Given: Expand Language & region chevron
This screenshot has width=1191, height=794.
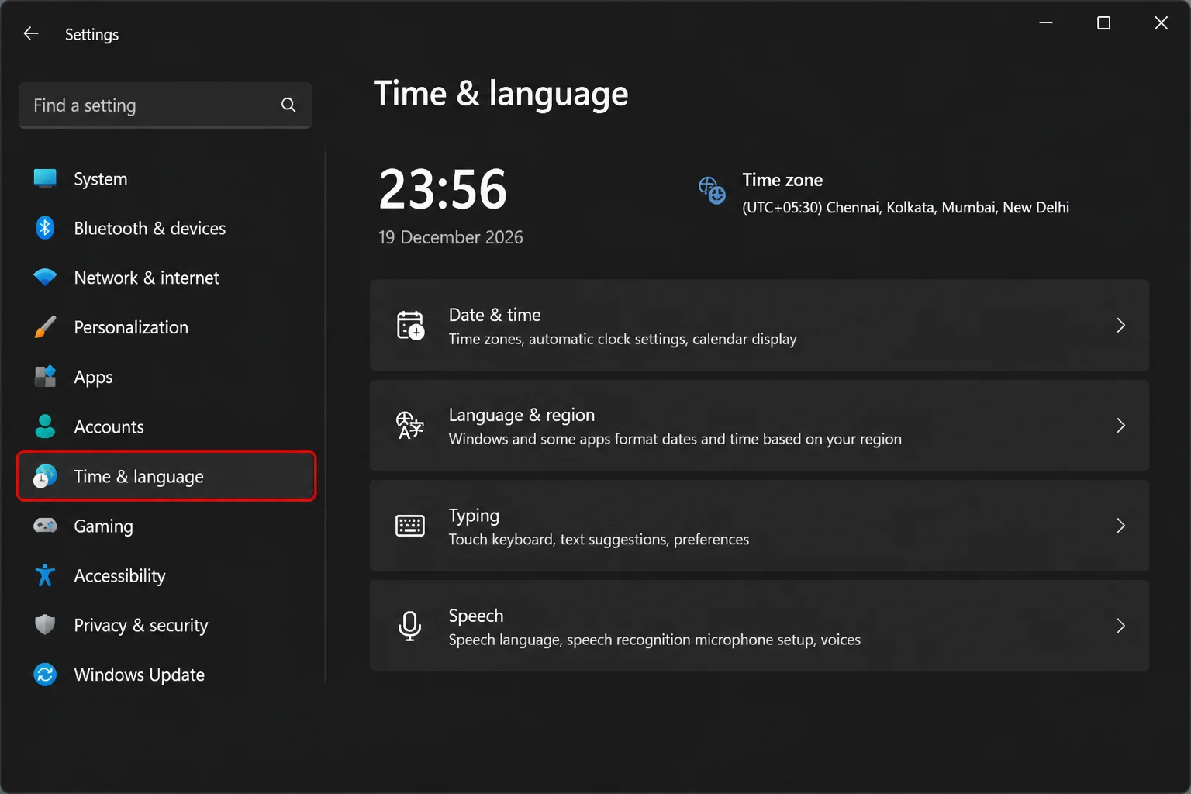Looking at the screenshot, I should coord(1120,426).
